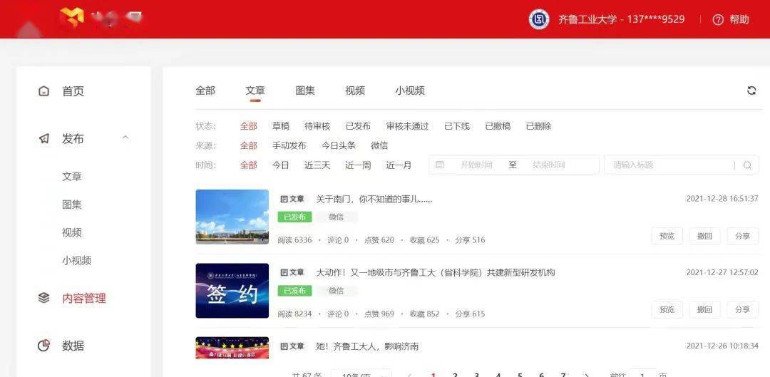Filter source by 微信
The height and width of the screenshot is (377, 770).
pyautogui.click(x=379, y=146)
